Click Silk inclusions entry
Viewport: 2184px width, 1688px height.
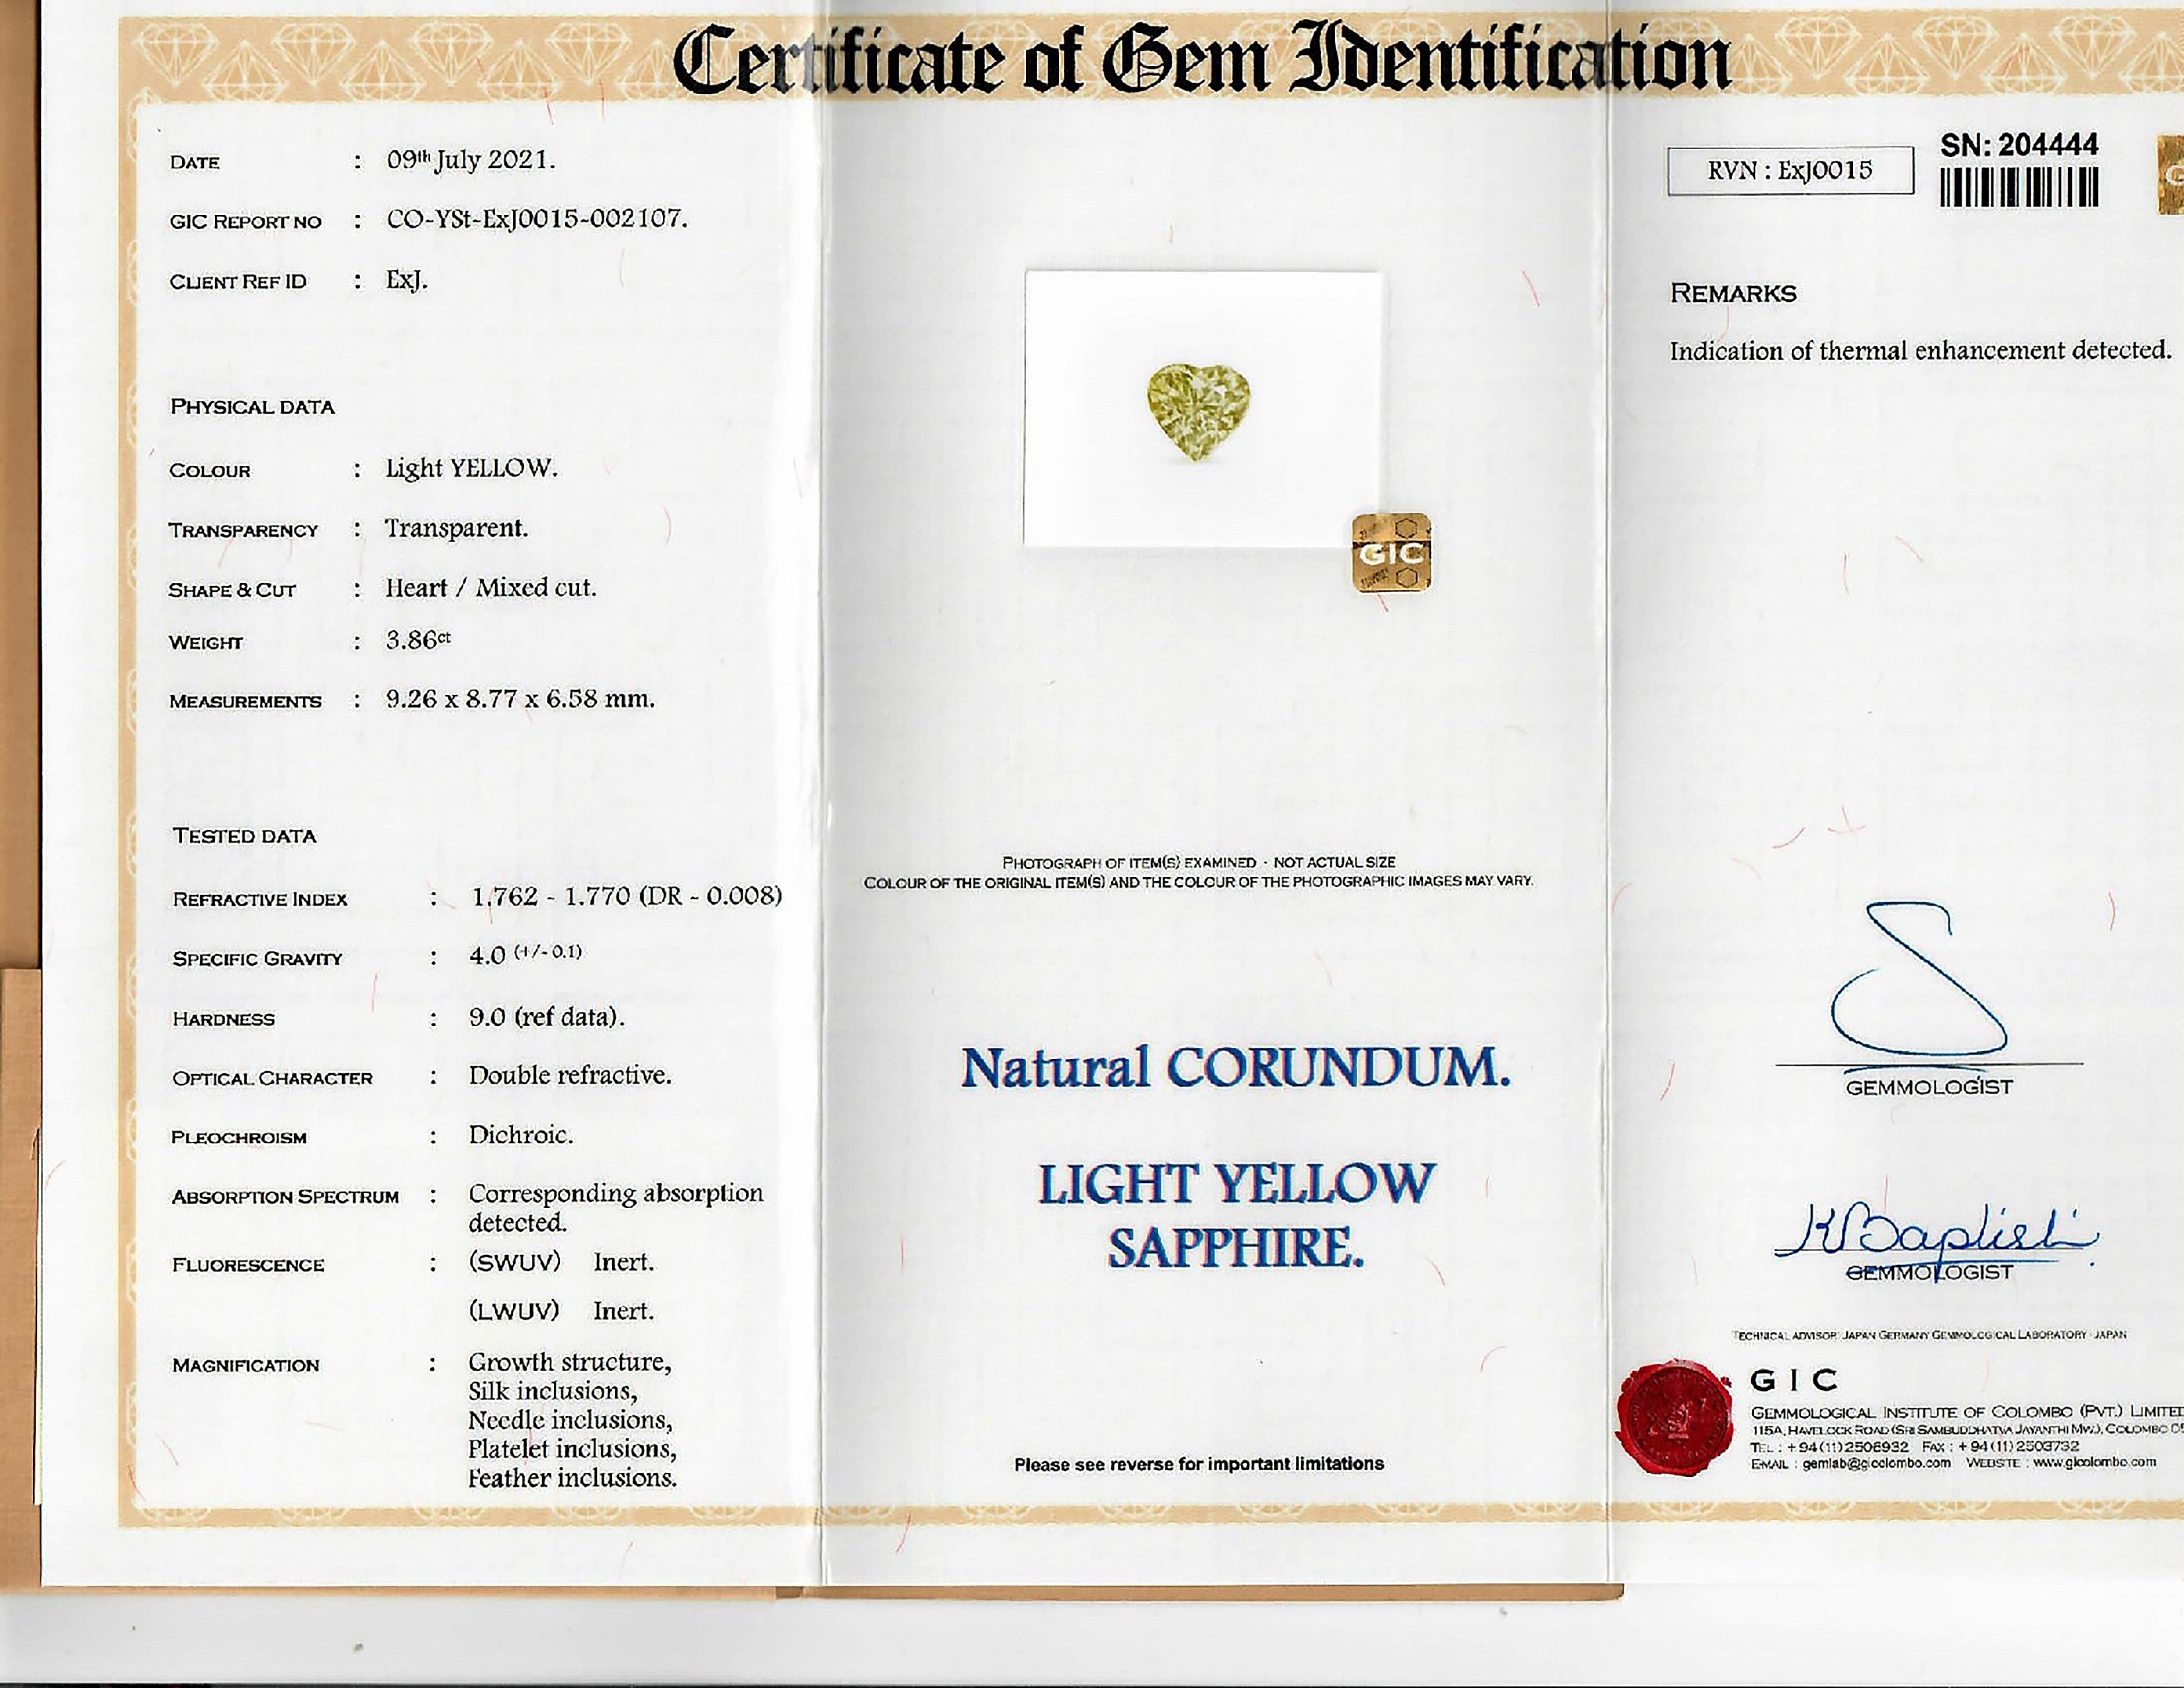(x=553, y=1391)
